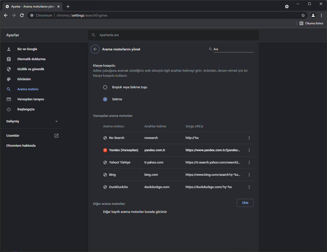Open Uzantılar external link icon

[x=56, y=136]
